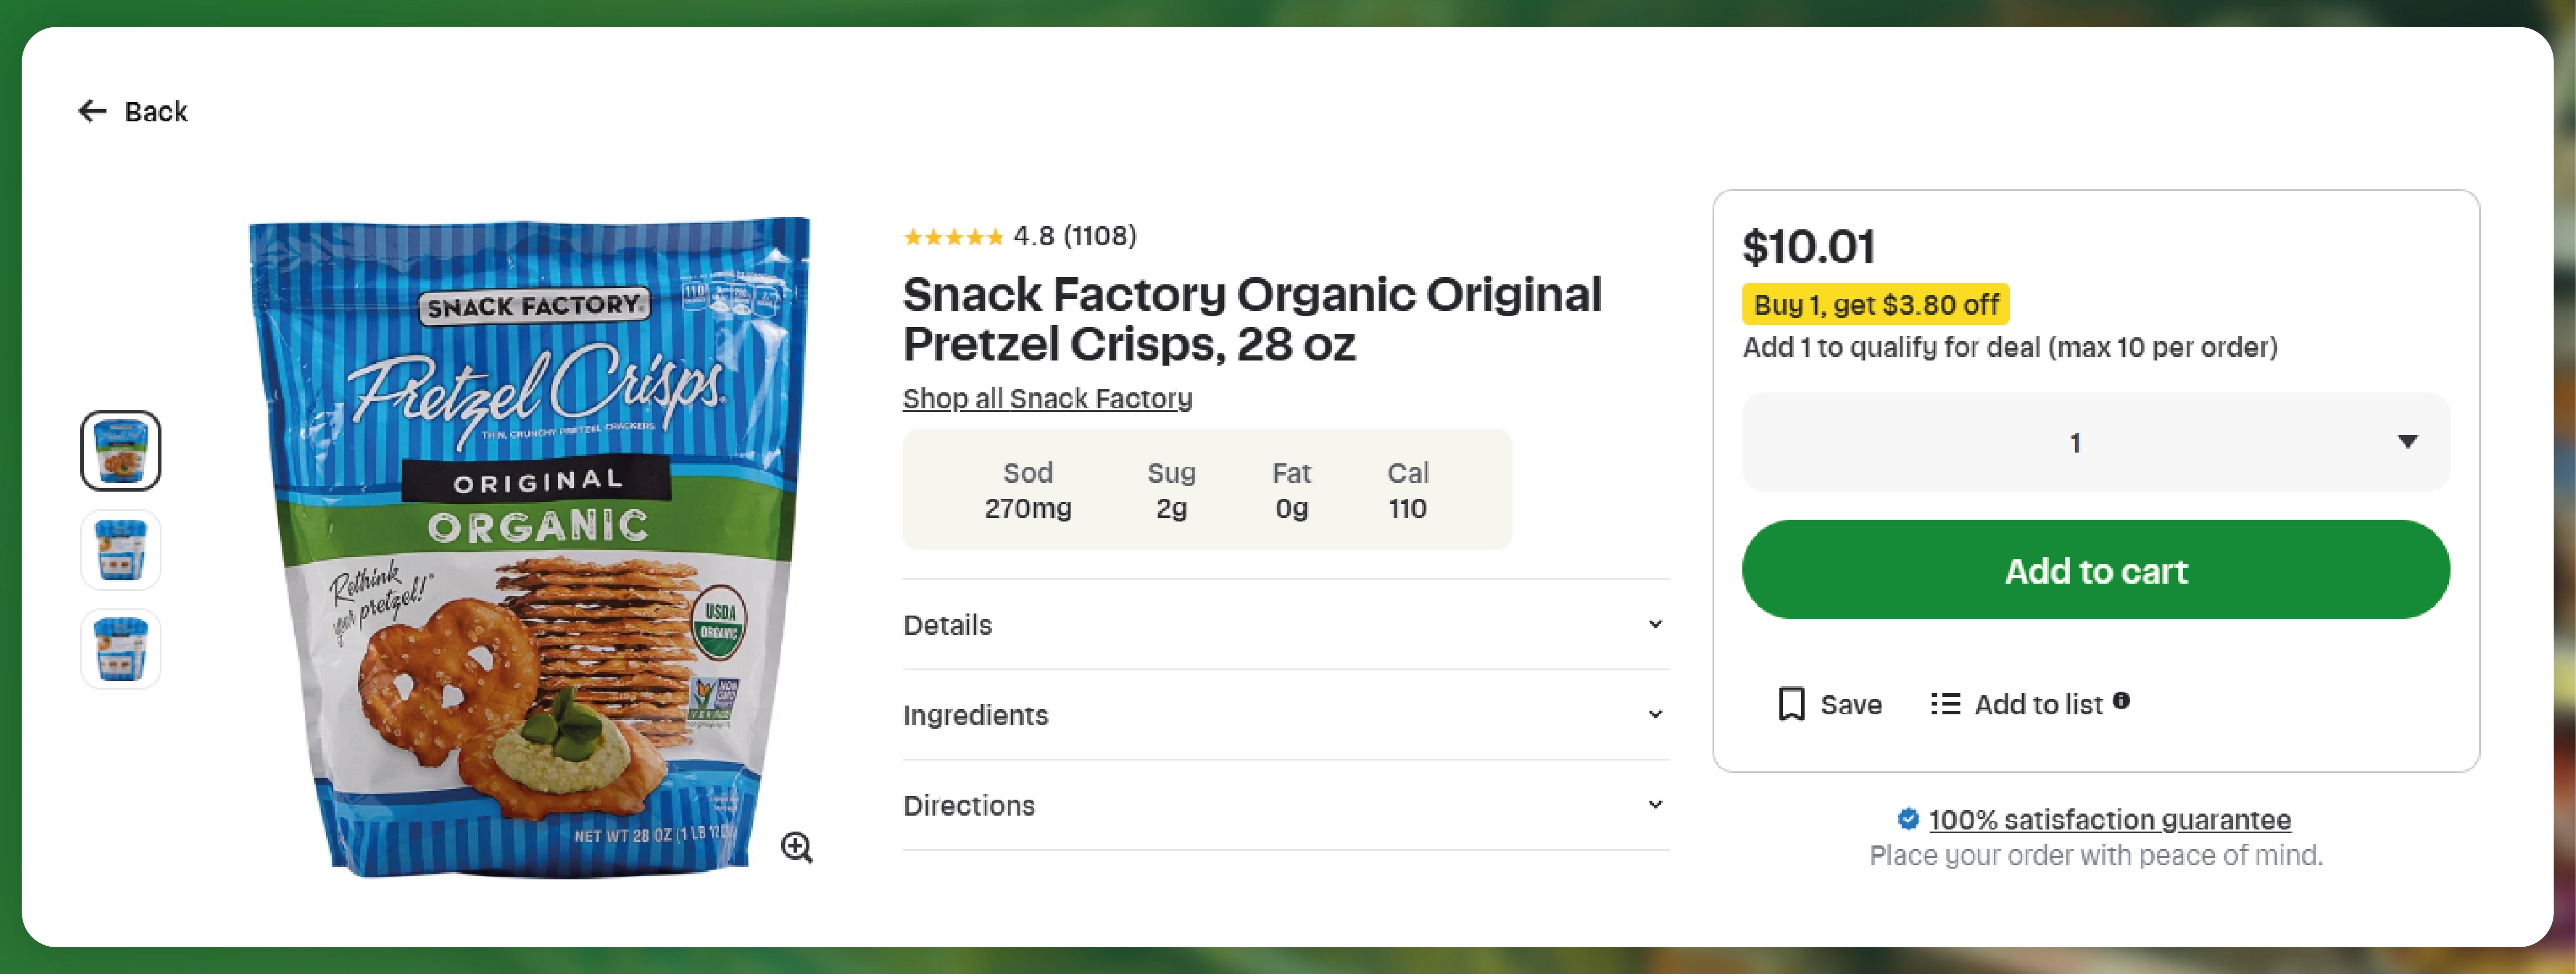Click the blue satisfaction guarantee badge icon
2576x974 pixels.
click(1908, 819)
